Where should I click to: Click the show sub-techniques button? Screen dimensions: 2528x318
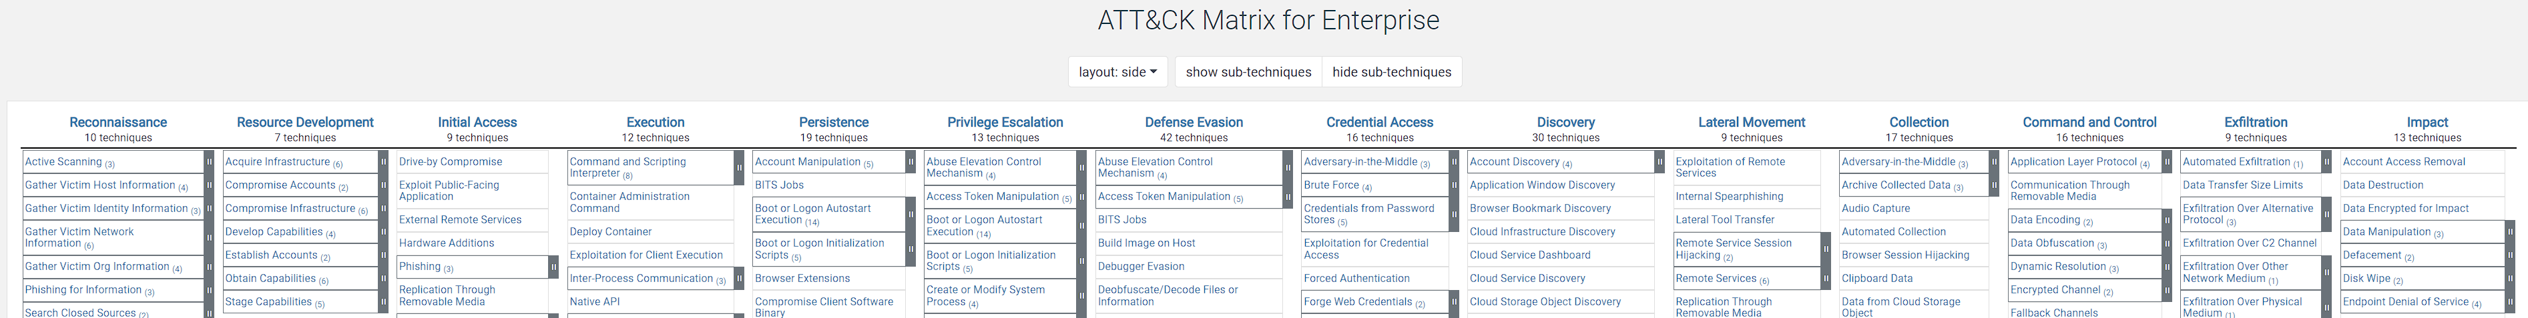point(1248,71)
